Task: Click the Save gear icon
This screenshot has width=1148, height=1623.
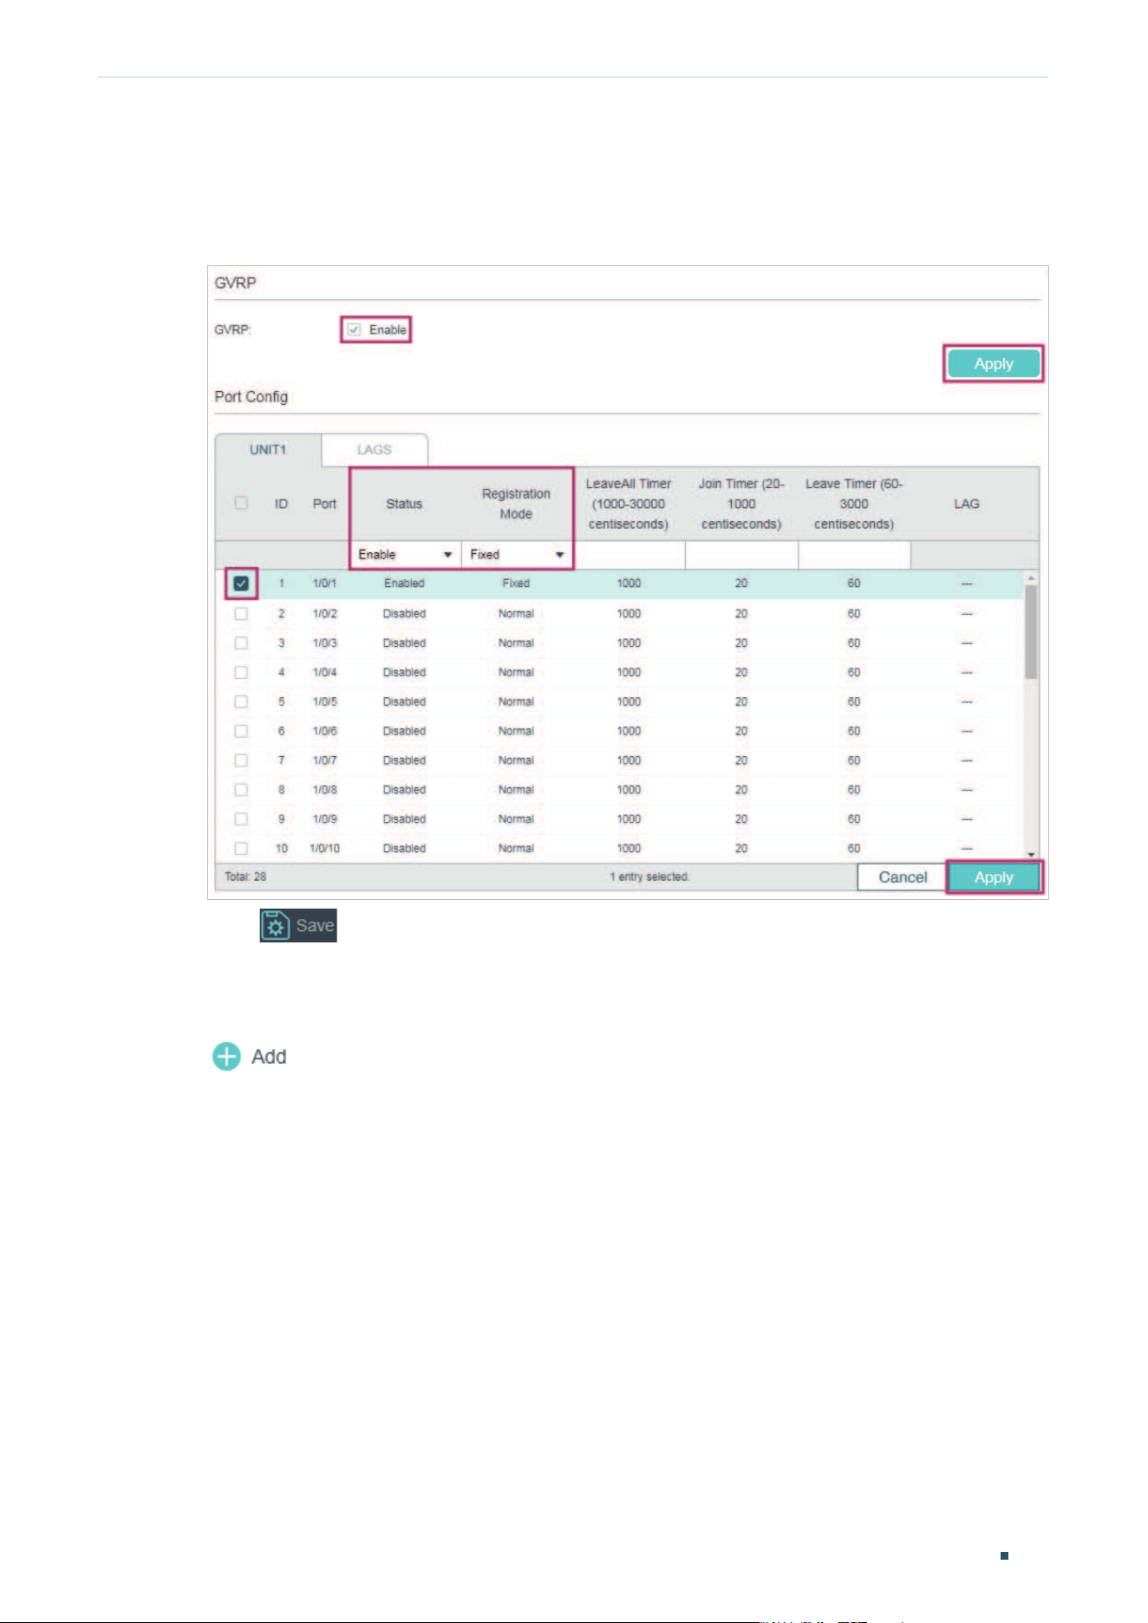Action: click(x=276, y=925)
